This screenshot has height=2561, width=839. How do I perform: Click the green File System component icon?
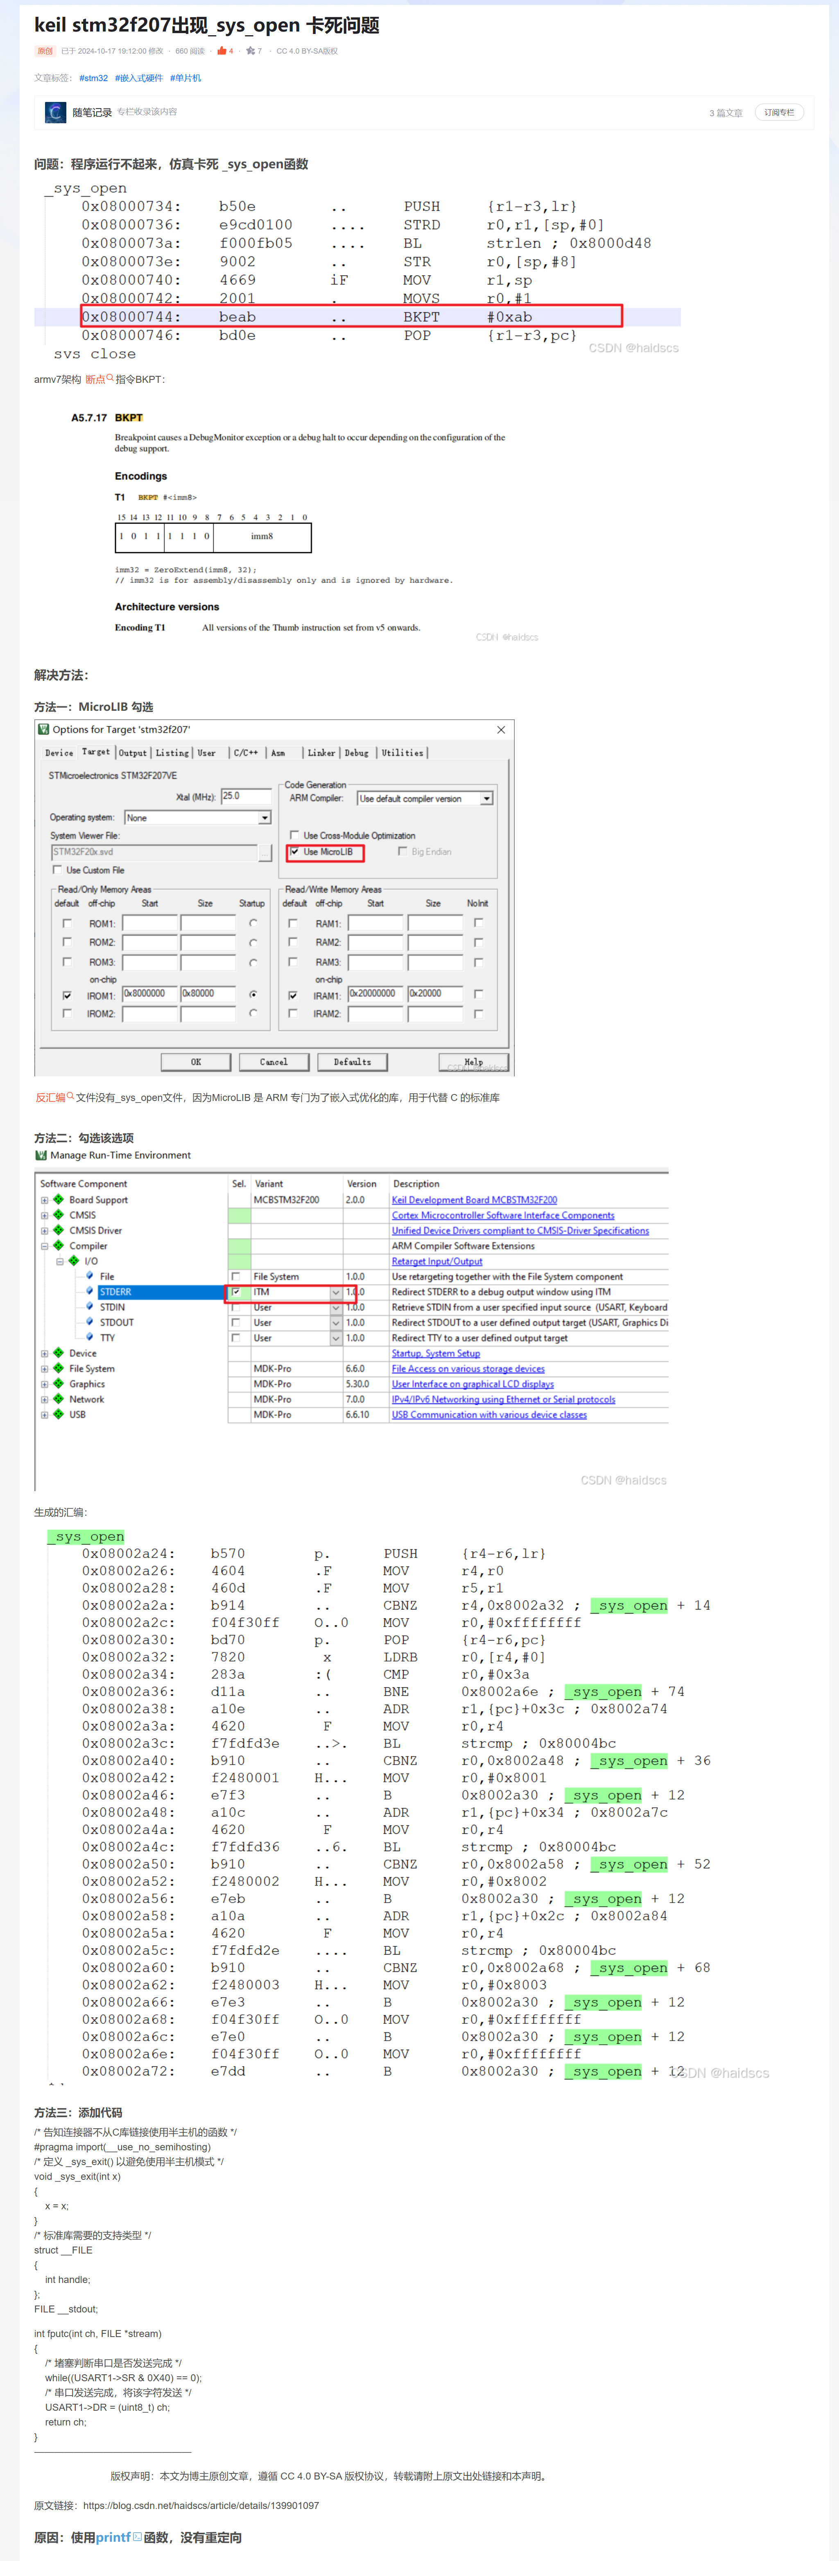[59, 1368]
